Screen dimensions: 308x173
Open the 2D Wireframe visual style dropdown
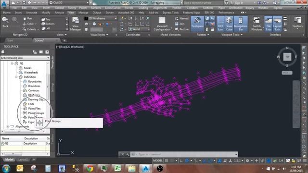[101, 18]
